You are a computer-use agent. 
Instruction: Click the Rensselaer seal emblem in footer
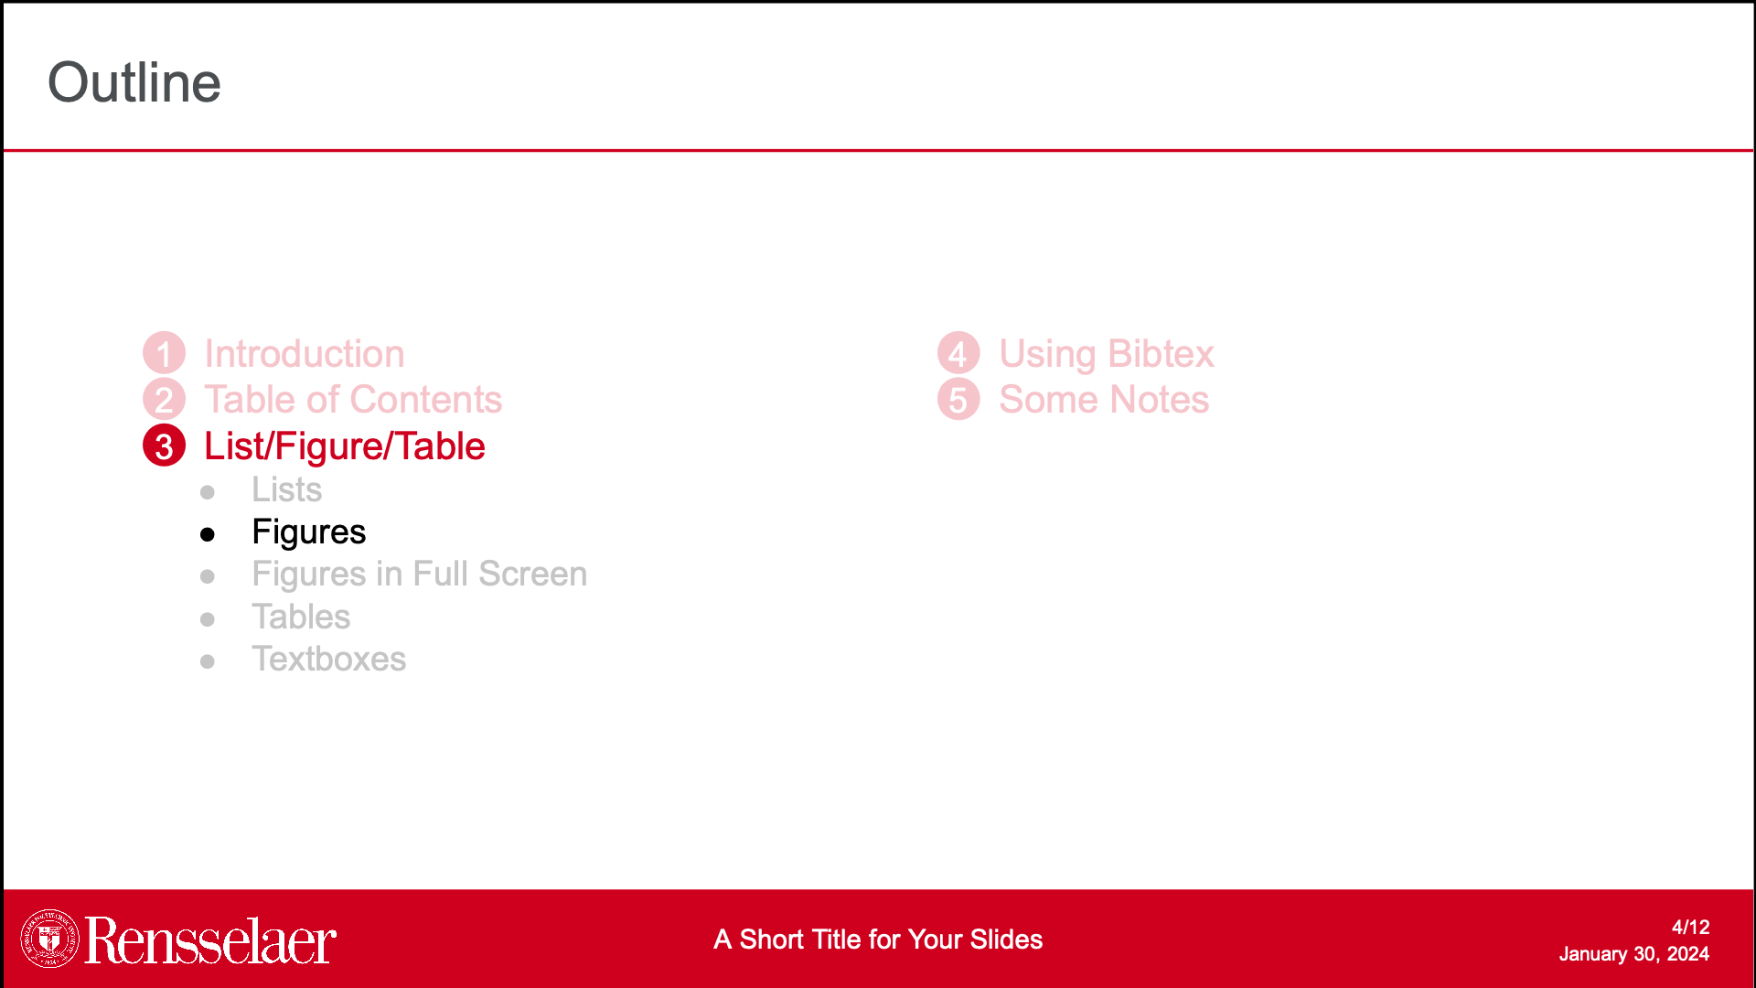[50, 939]
